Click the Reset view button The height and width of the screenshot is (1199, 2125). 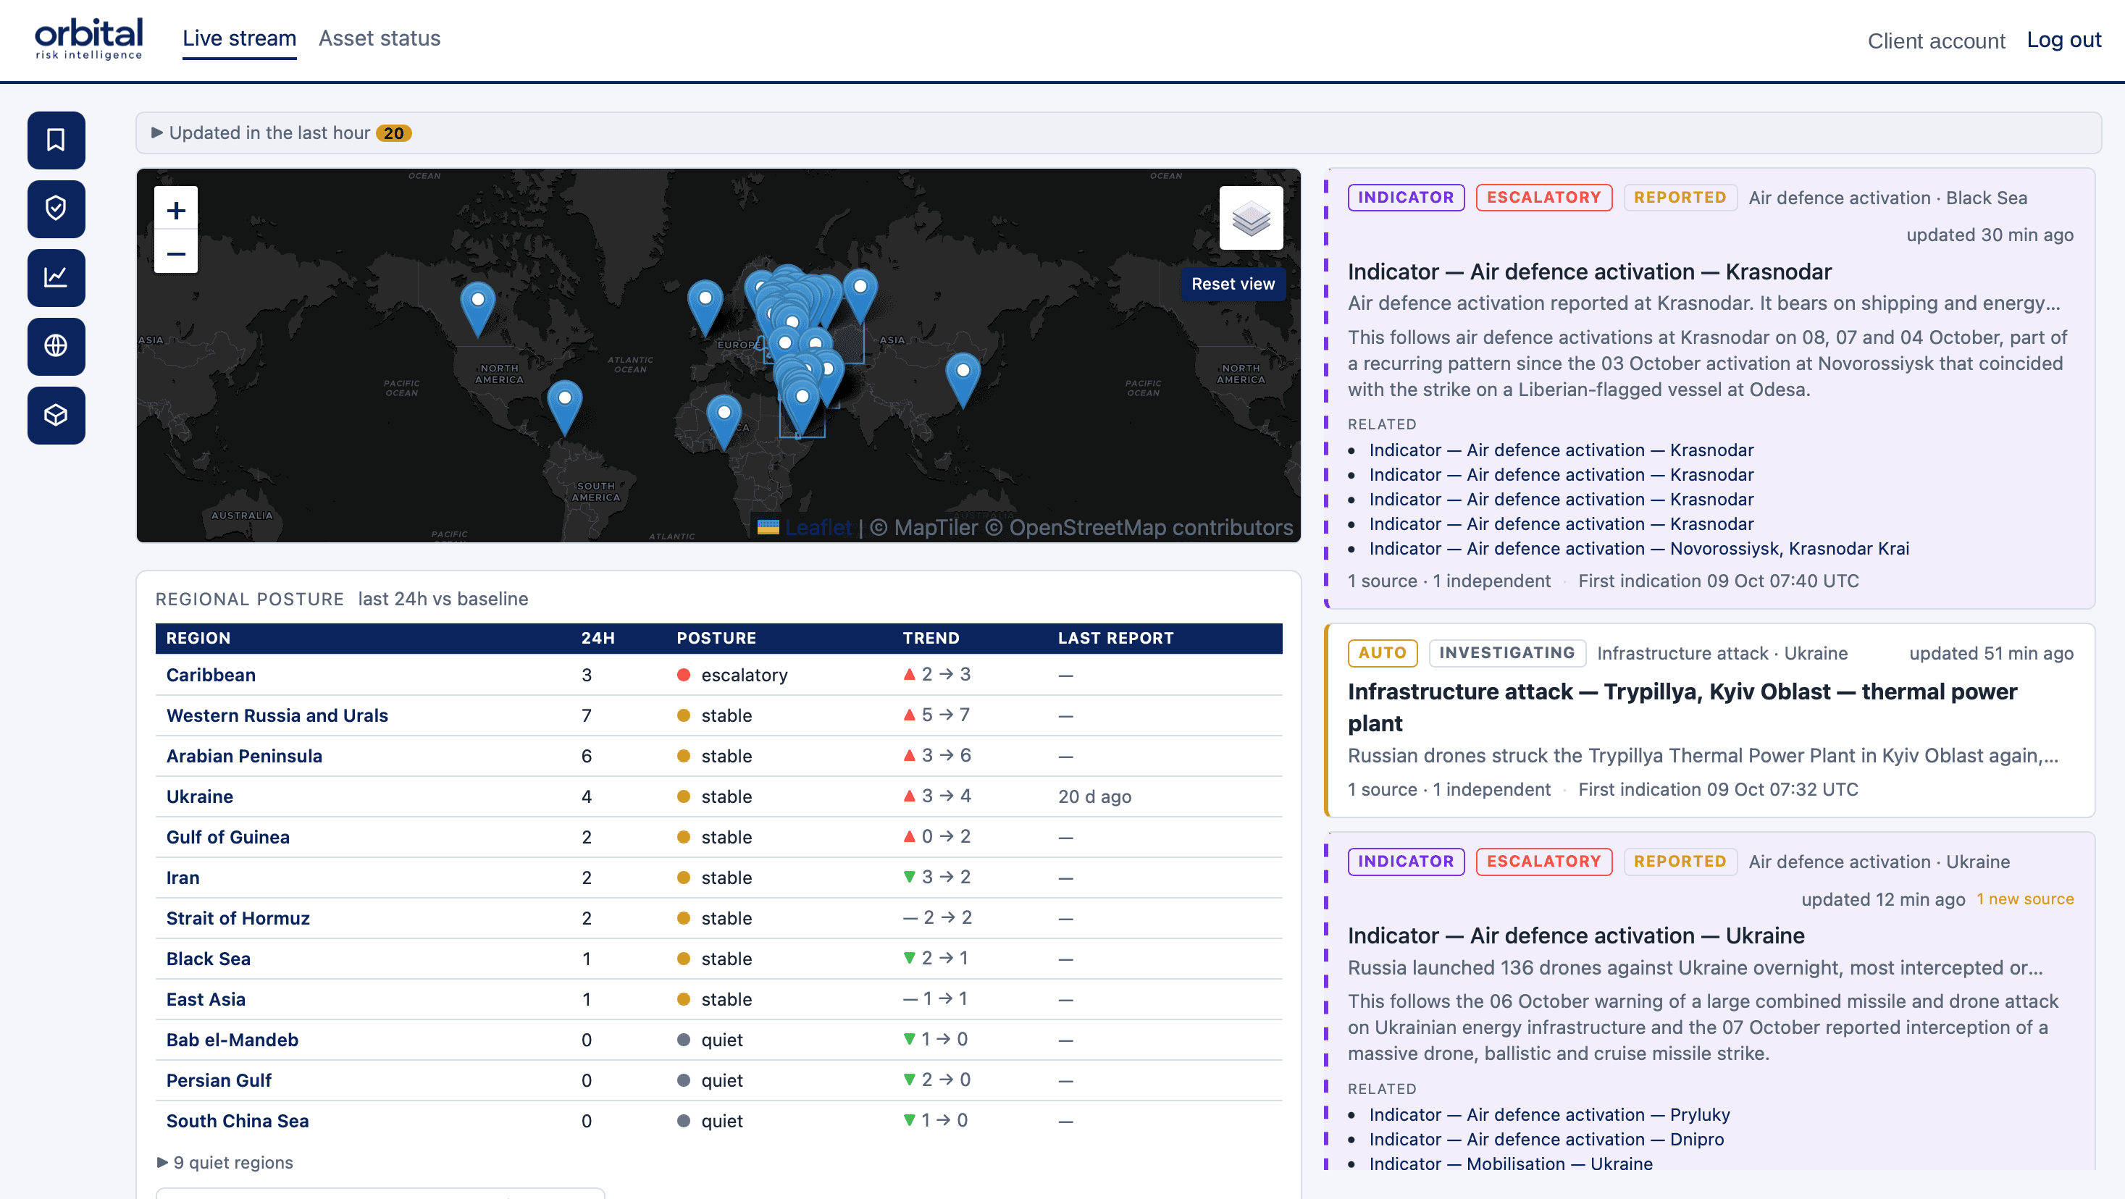pos(1233,284)
